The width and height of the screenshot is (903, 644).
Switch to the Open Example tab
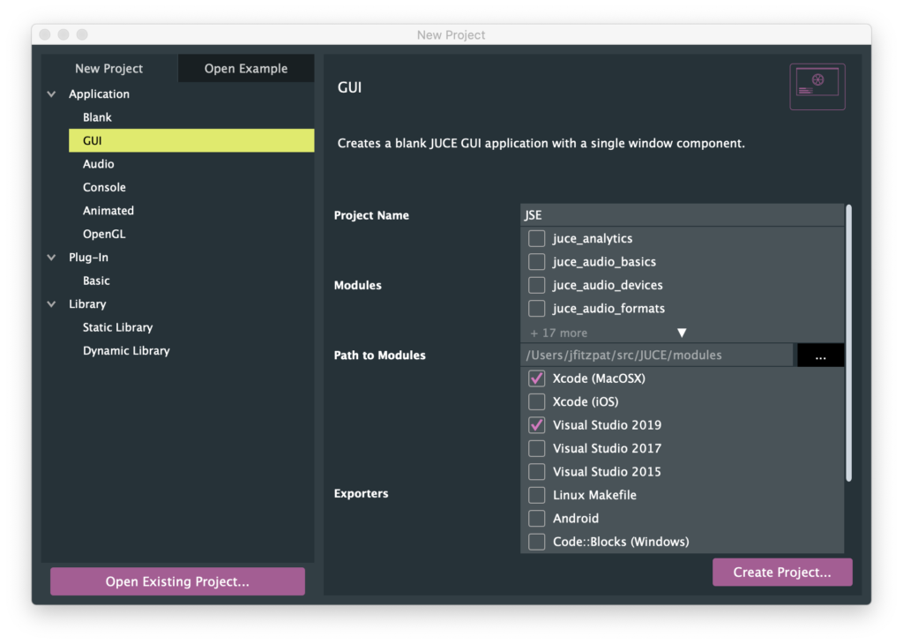click(x=246, y=69)
